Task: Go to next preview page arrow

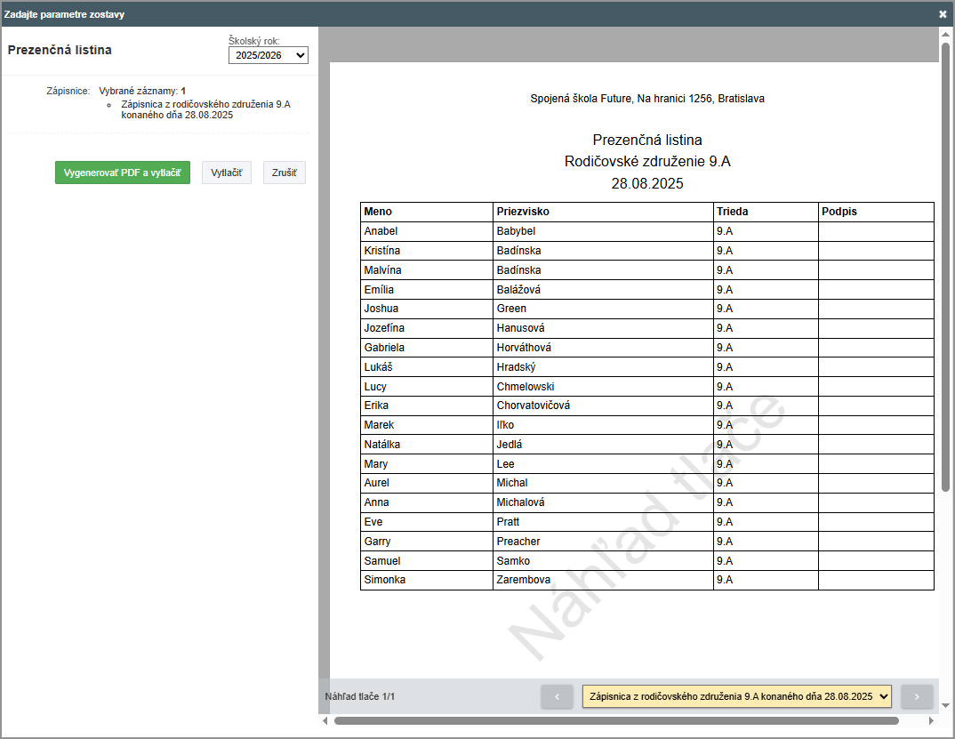Action: point(917,696)
